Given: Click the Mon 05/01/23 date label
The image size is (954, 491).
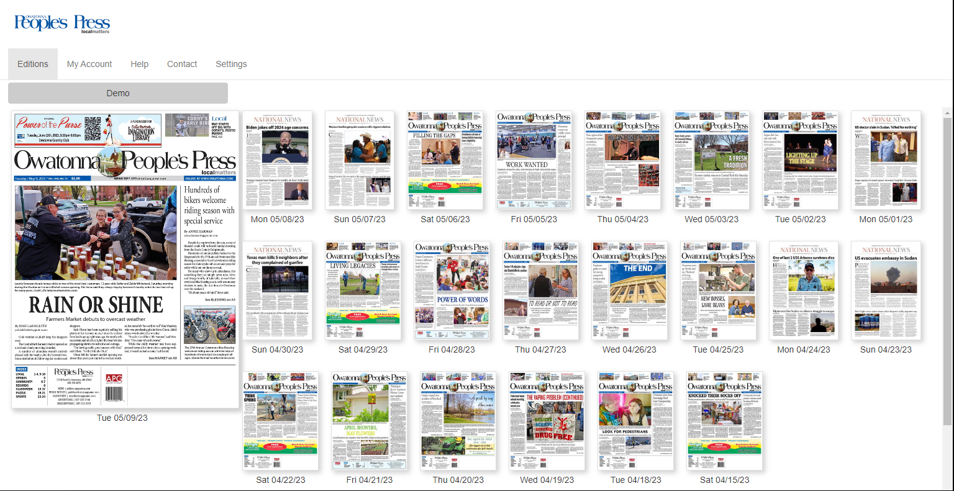Looking at the screenshot, I should (x=886, y=219).
